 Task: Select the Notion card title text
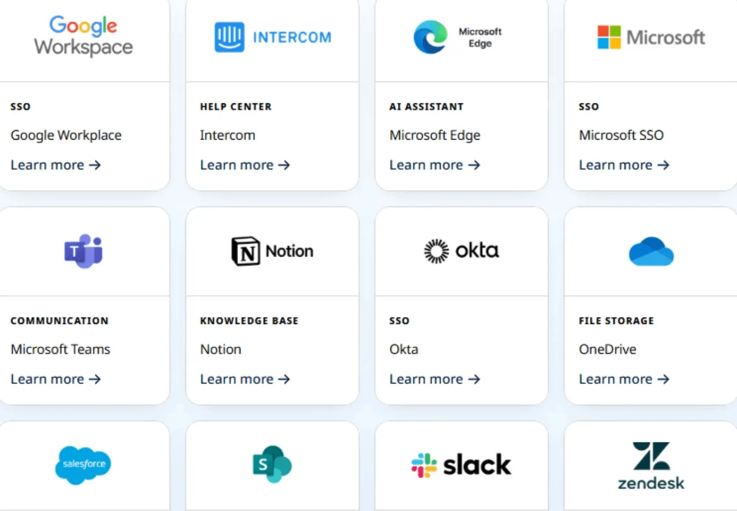click(x=221, y=349)
